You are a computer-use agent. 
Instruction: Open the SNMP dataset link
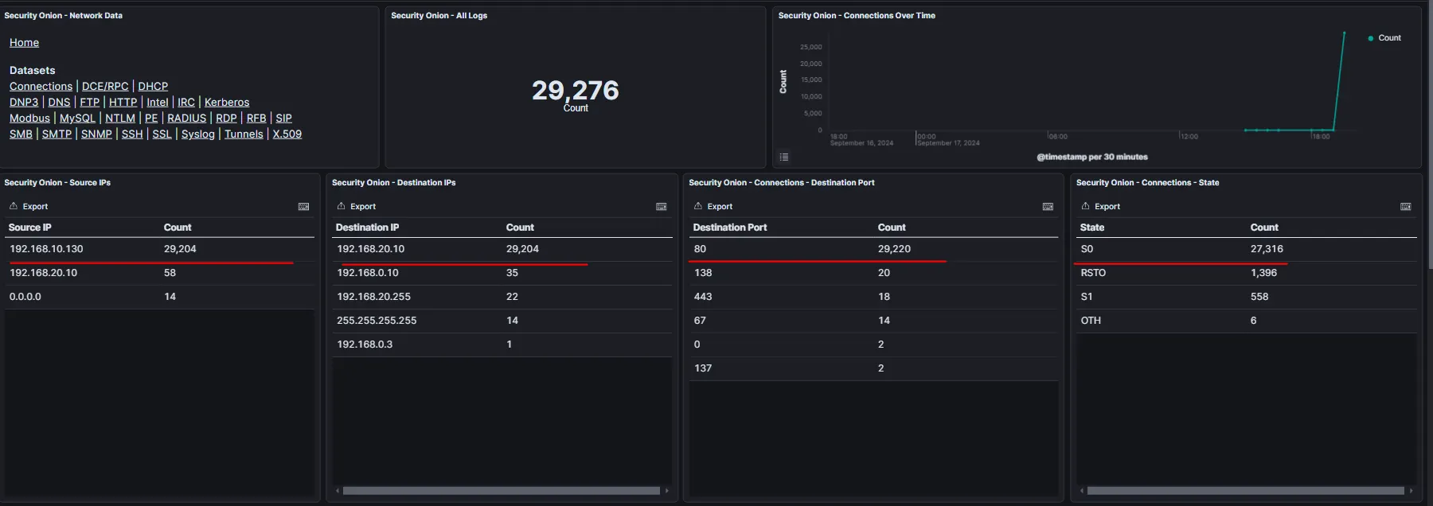click(96, 134)
